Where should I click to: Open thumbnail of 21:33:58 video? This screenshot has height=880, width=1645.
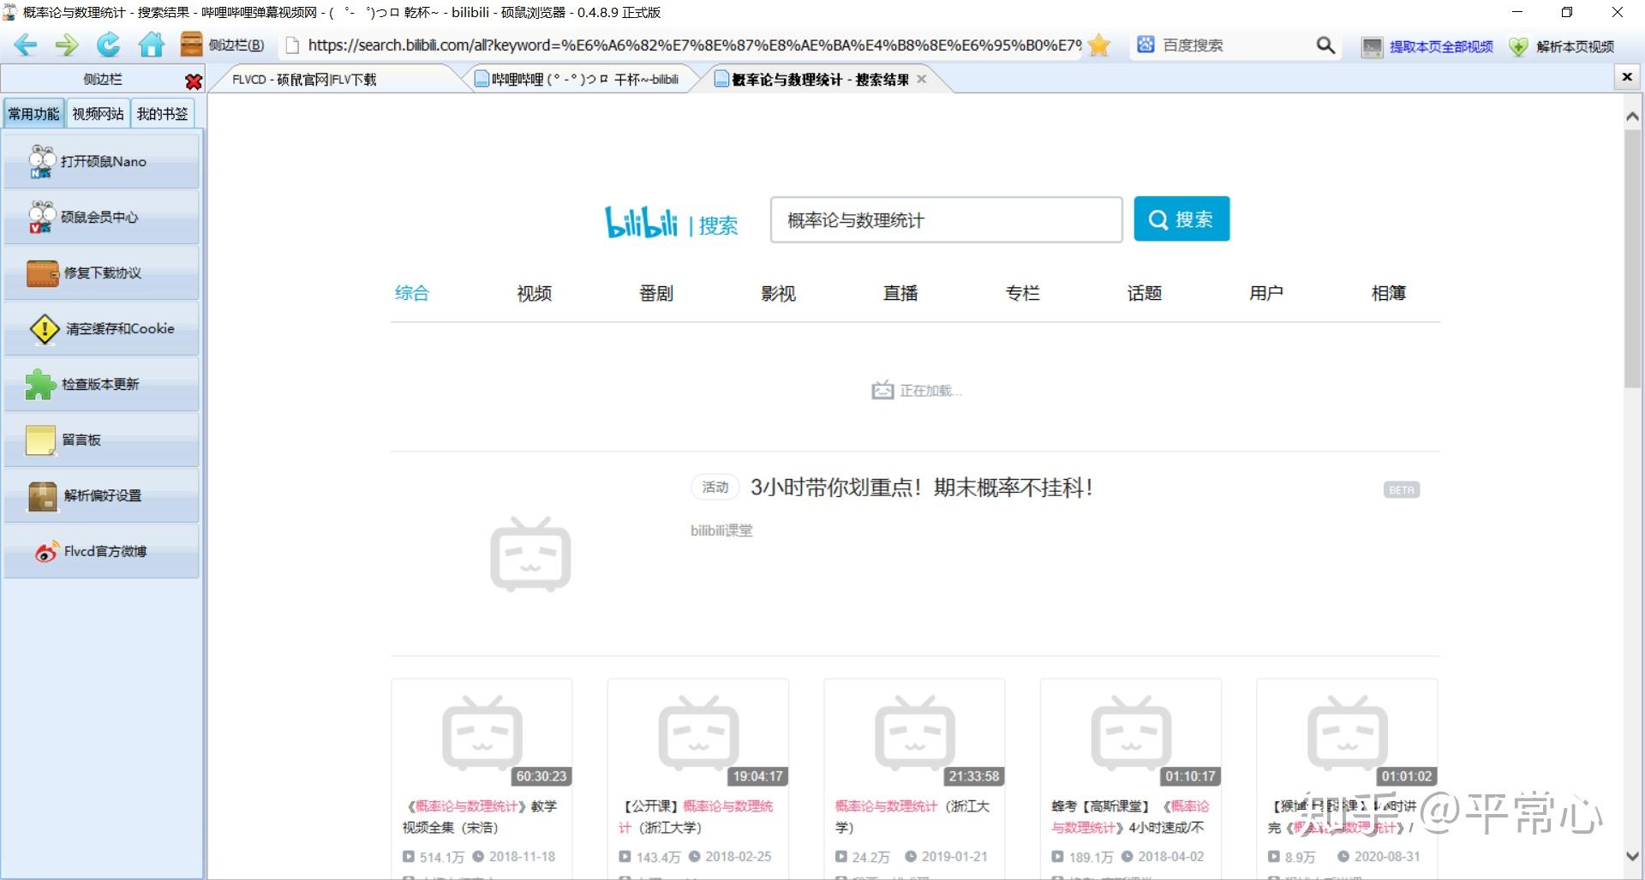point(914,733)
